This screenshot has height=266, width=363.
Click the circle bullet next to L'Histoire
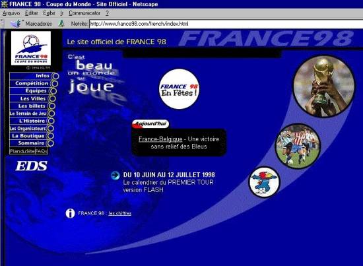pyautogui.click(x=51, y=121)
